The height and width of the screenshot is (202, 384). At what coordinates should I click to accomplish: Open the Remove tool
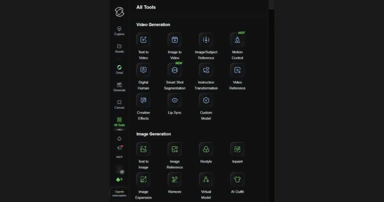click(x=175, y=183)
